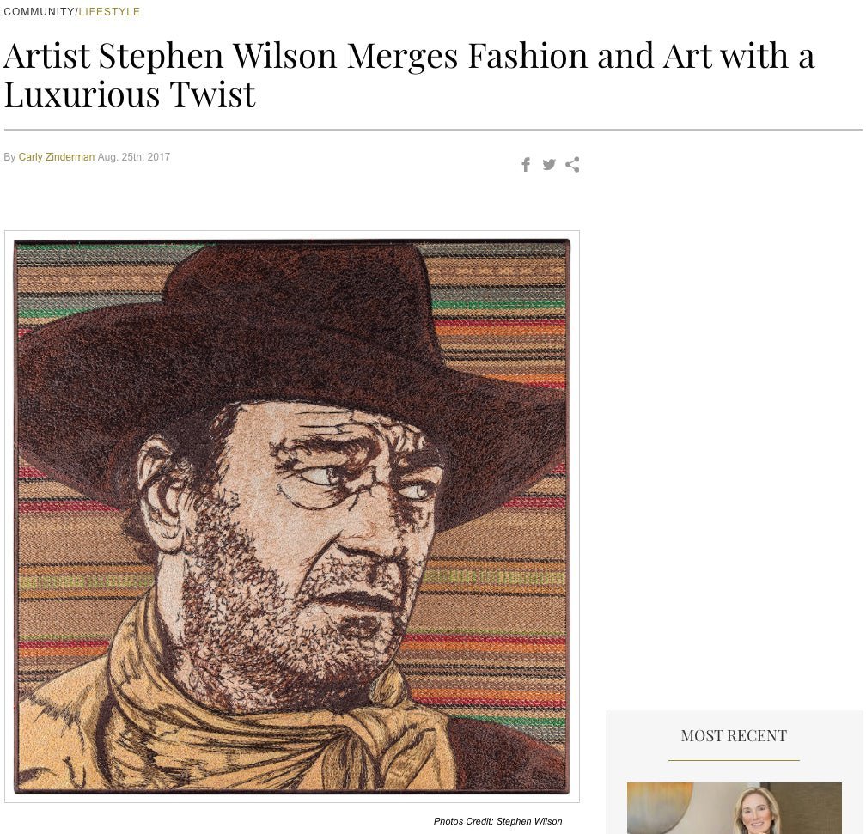
Task: View author Carly Zinderman's page
Action: click(x=57, y=157)
